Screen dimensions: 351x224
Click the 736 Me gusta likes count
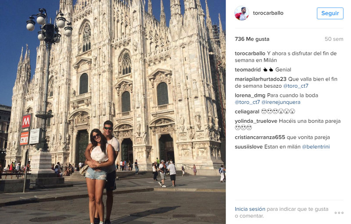[x=252, y=39]
